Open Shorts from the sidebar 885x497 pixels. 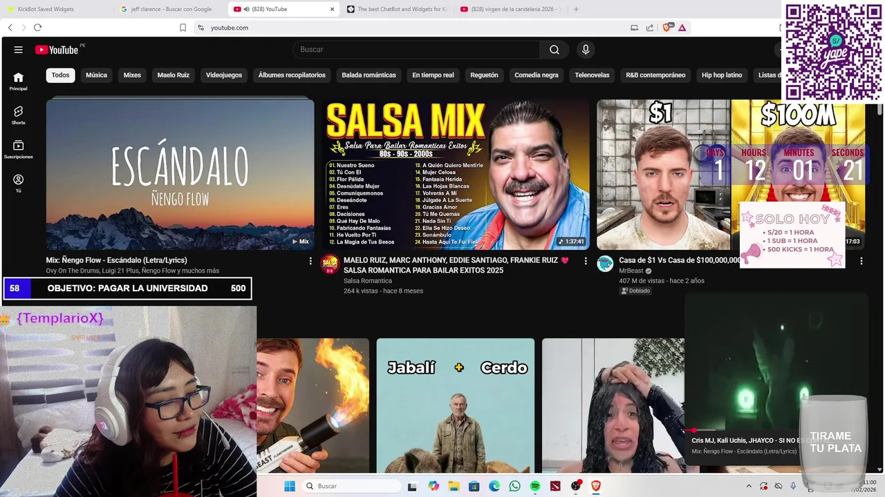19,115
